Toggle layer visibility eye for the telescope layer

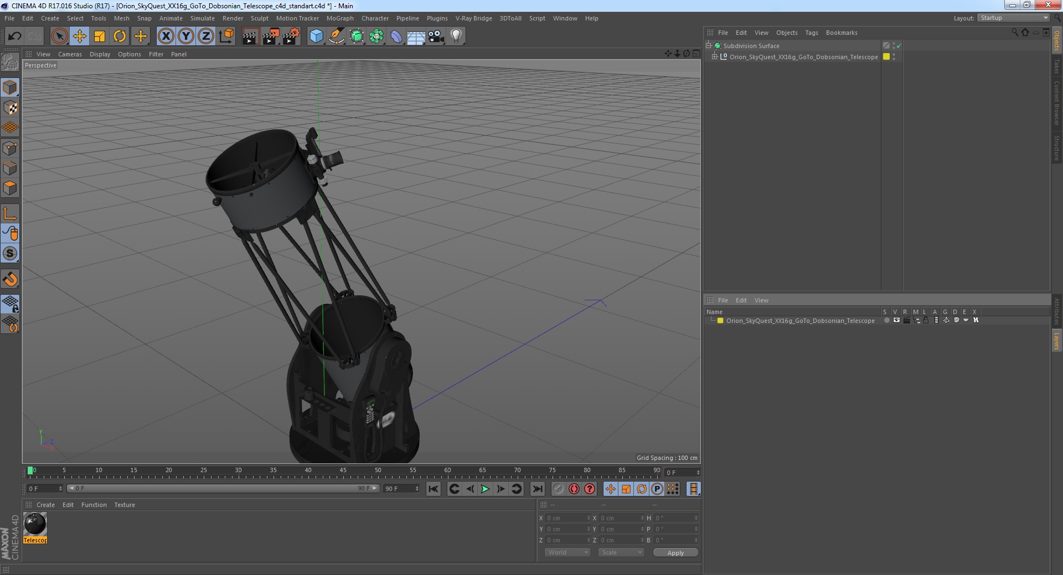(x=896, y=320)
